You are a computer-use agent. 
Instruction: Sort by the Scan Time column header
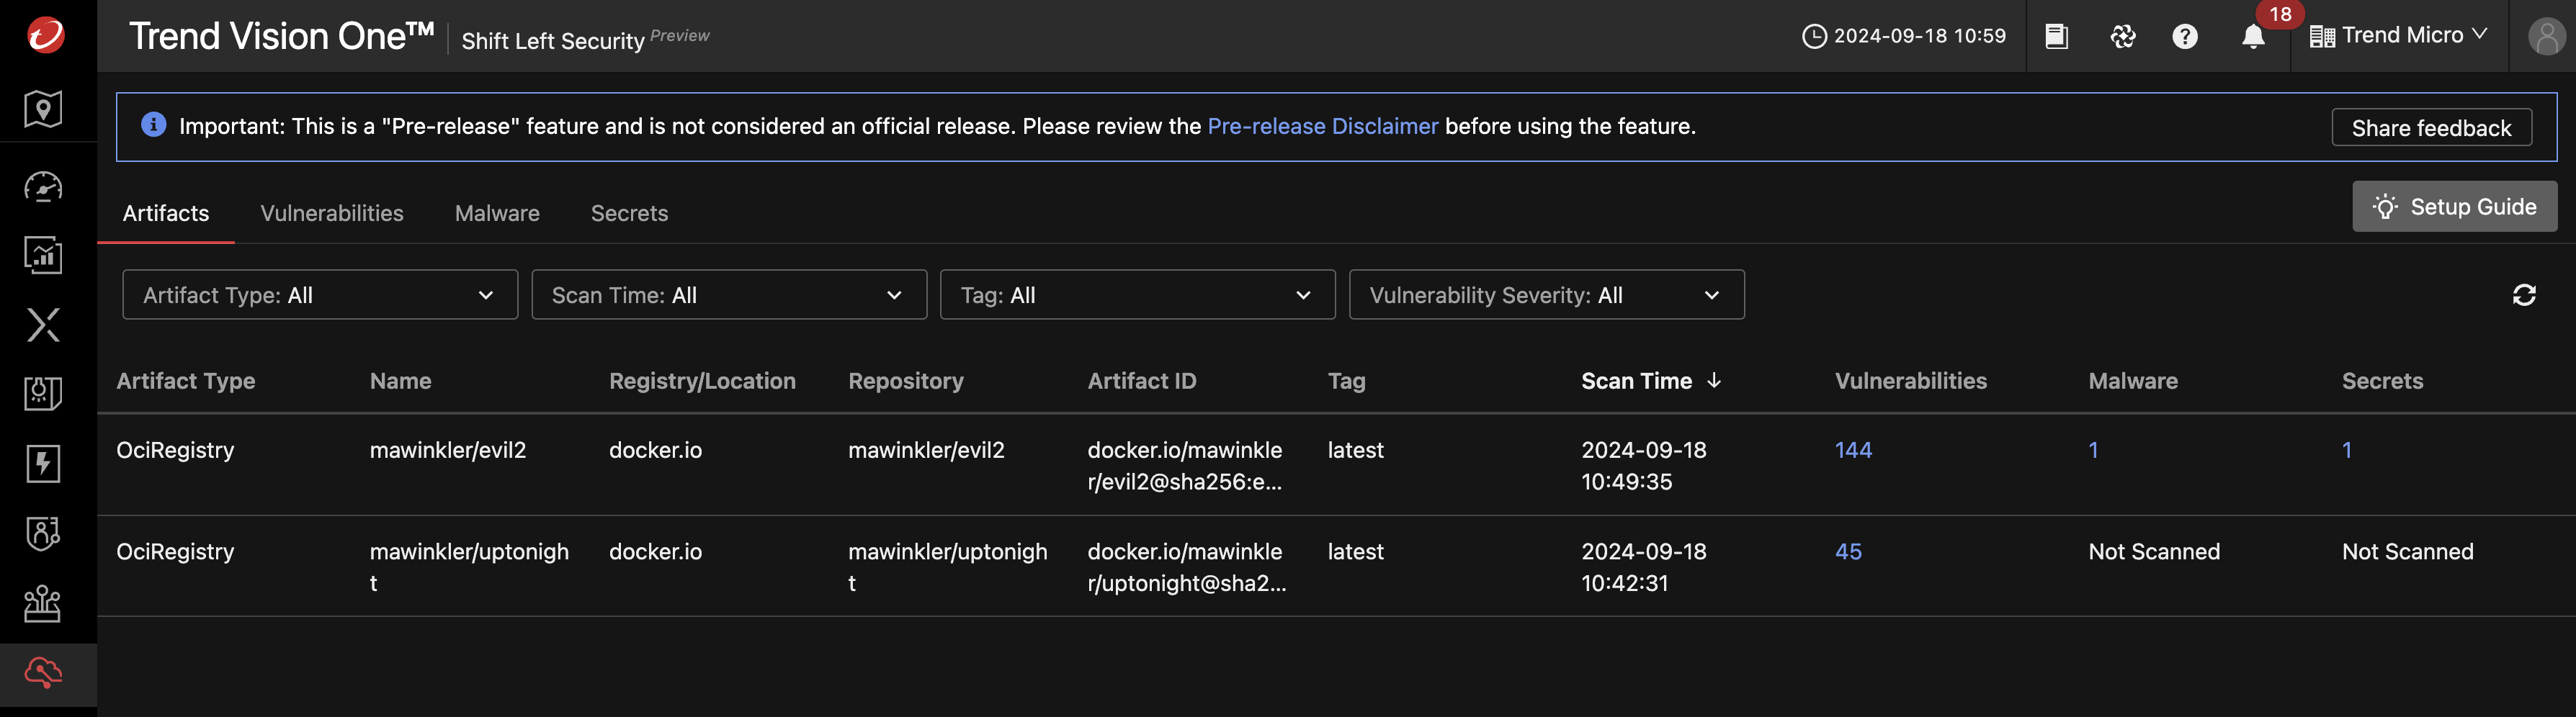(x=1636, y=381)
